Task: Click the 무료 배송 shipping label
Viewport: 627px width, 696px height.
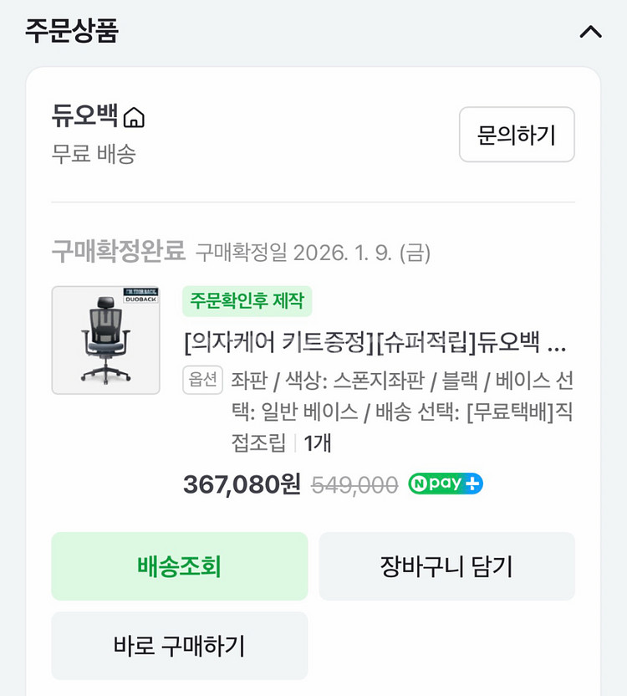Action: tap(94, 155)
